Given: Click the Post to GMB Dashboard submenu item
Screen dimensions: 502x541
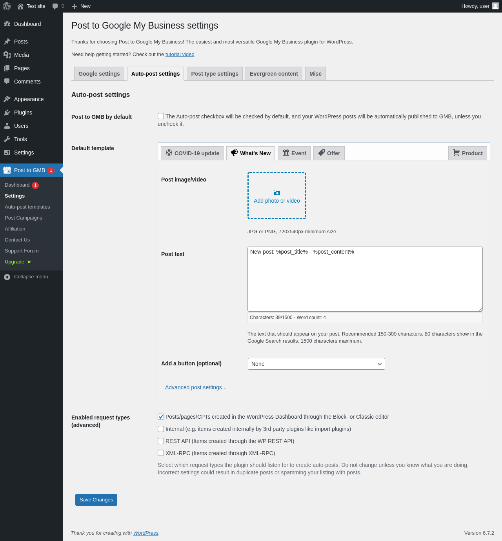Looking at the screenshot, I should 22,185.
